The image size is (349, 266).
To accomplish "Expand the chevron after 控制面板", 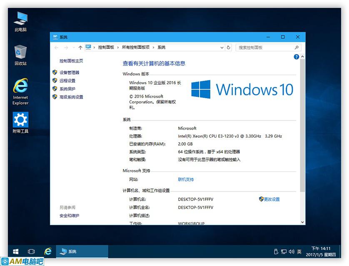I will [118, 48].
